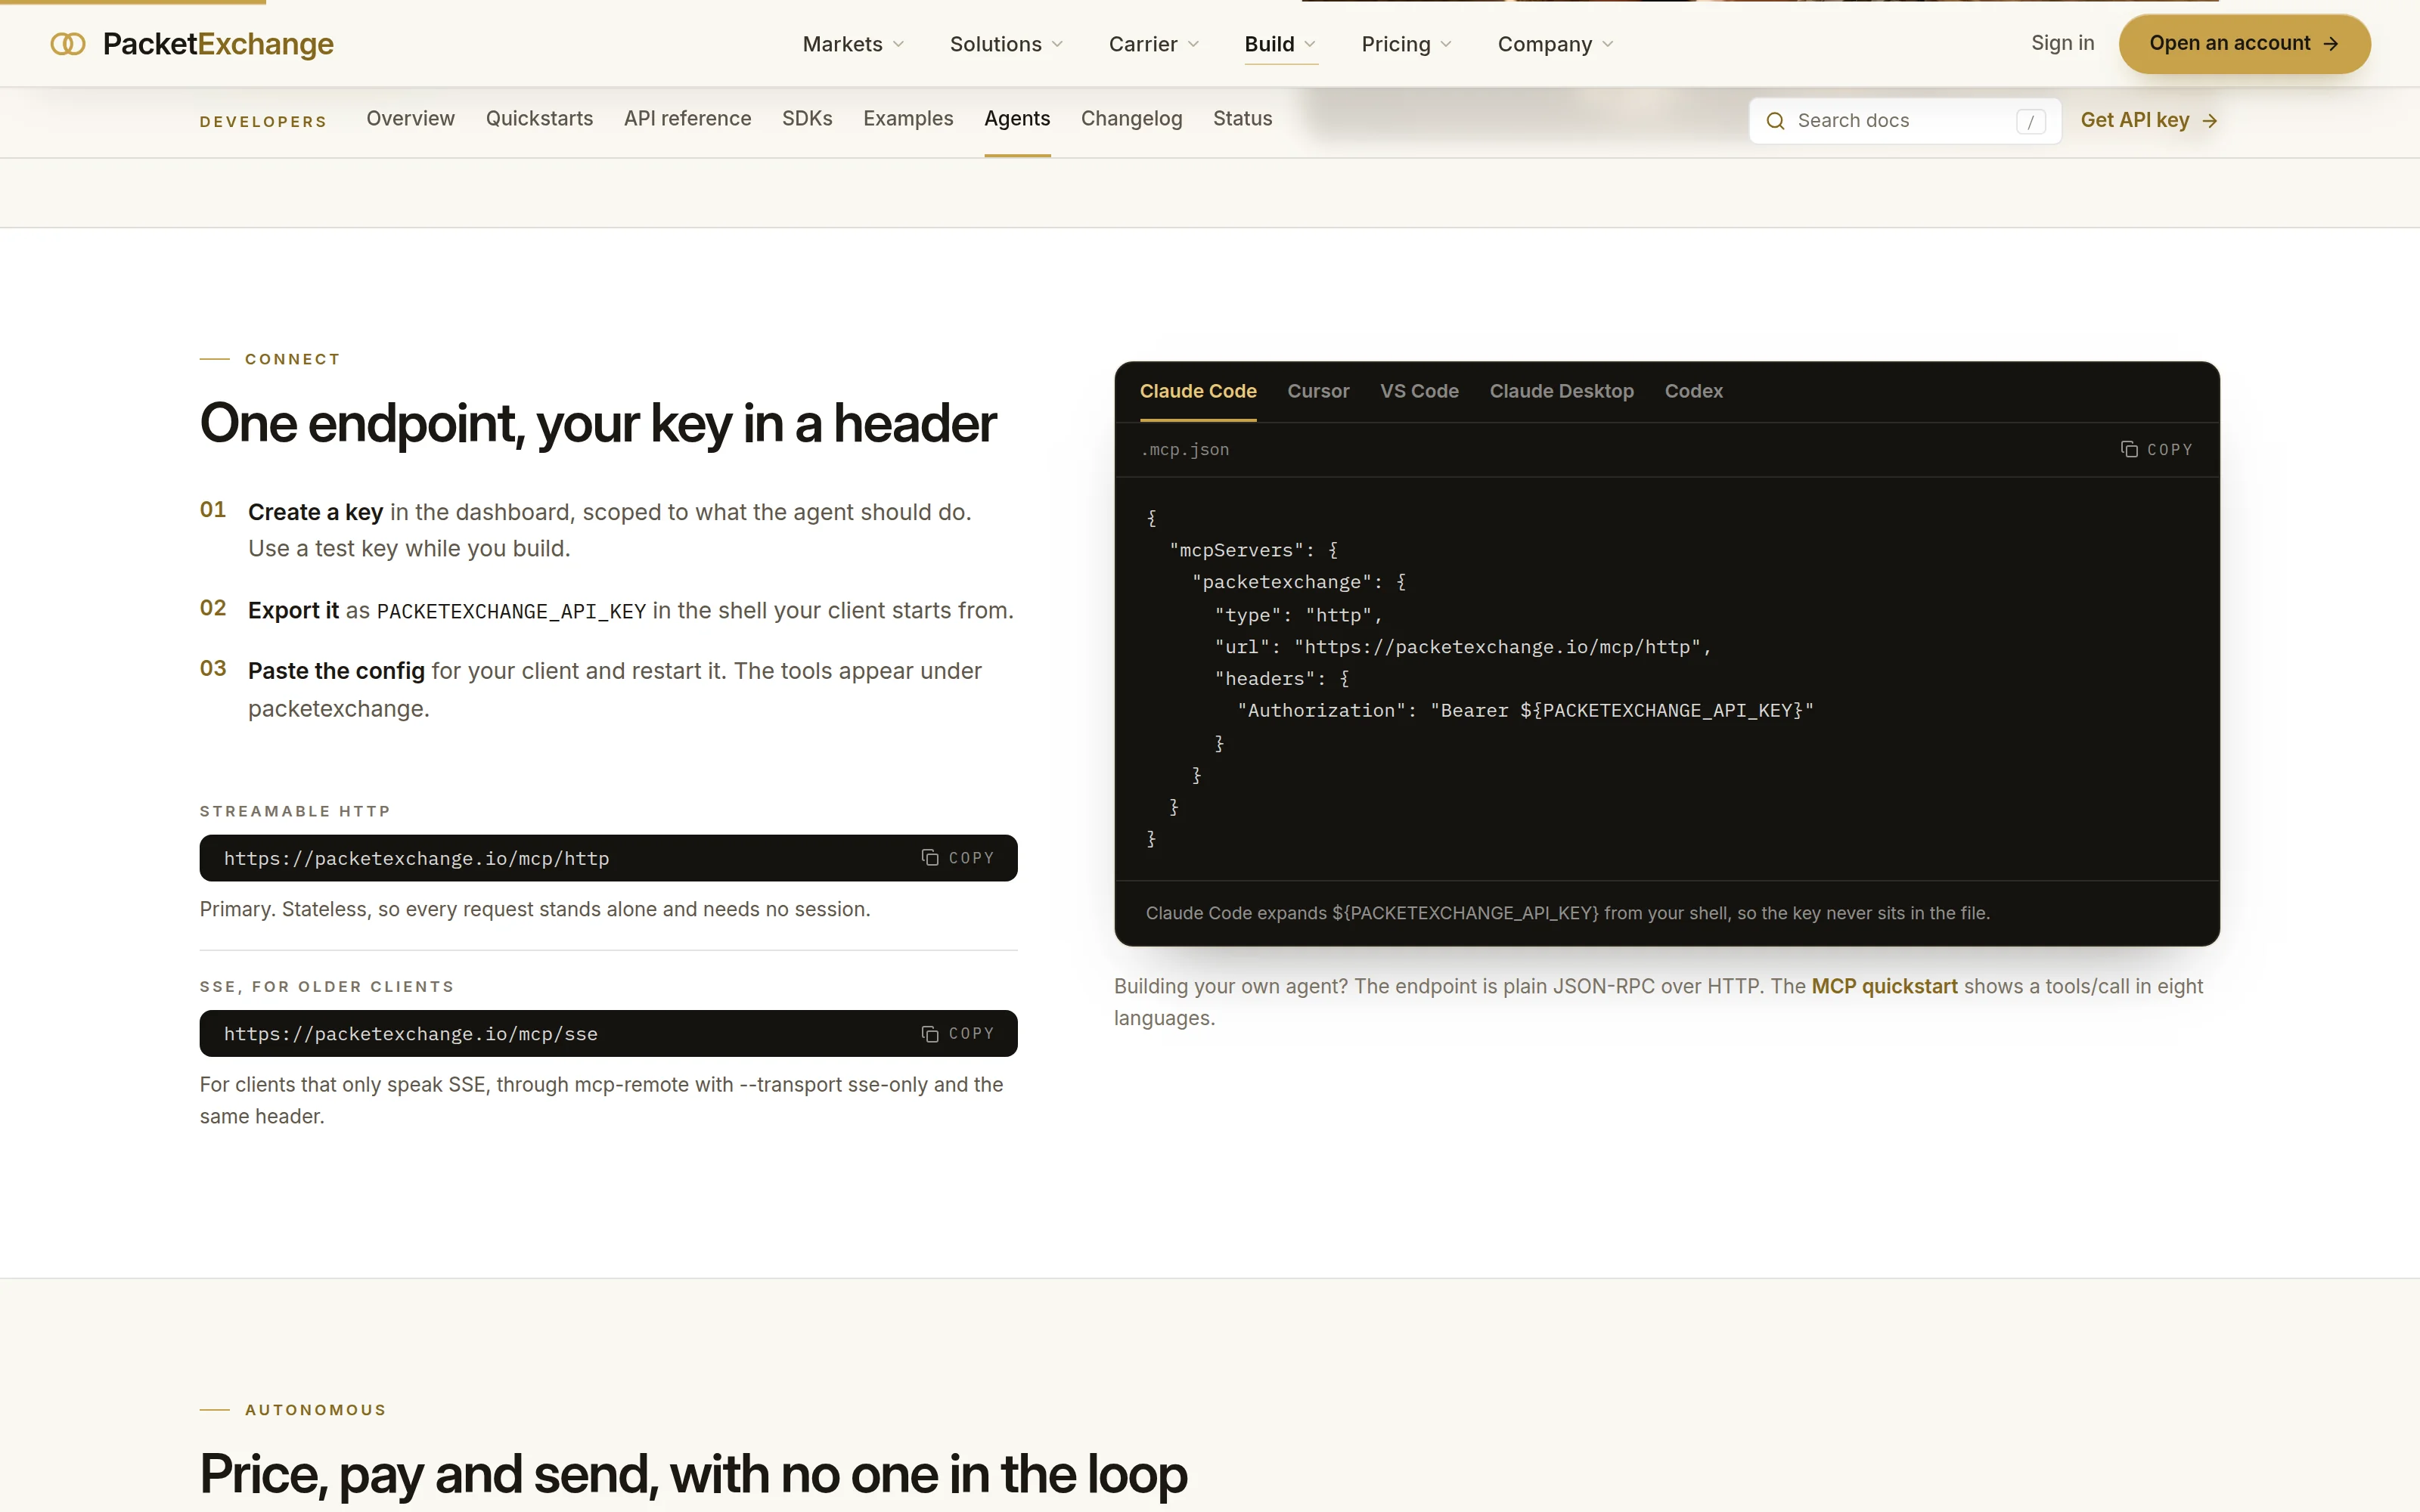Go to SDKs section
This screenshot has height=1512, width=2420.
(807, 119)
